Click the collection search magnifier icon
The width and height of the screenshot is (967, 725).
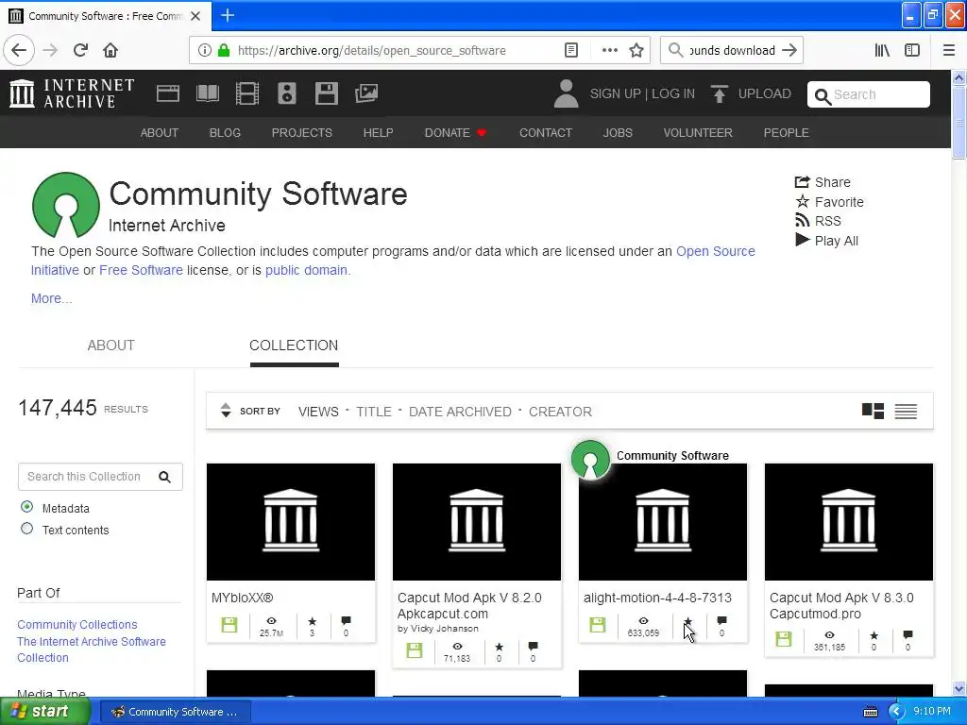[x=164, y=477]
